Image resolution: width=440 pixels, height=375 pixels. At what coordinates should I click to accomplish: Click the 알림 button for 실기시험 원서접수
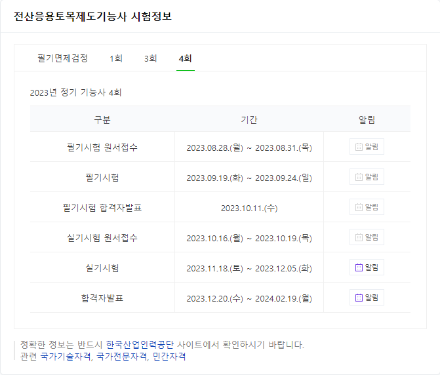367,237
